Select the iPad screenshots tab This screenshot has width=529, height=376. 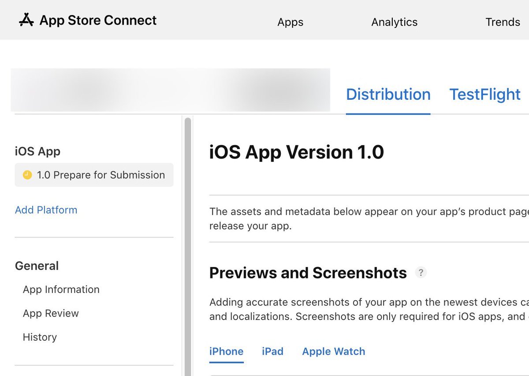272,351
